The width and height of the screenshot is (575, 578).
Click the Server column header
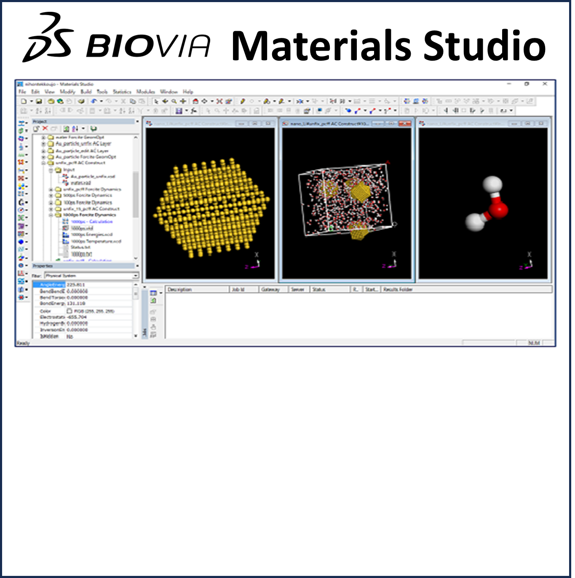[x=300, y=290]
